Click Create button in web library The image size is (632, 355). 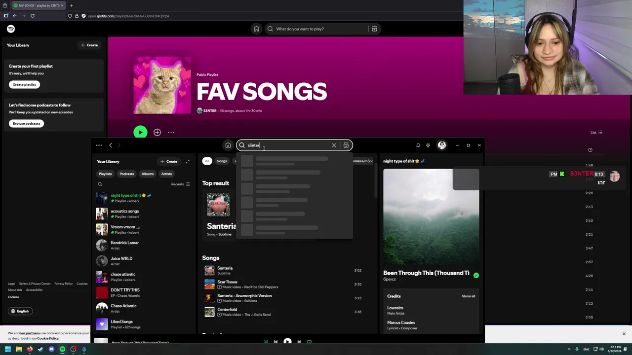[89, 45]
